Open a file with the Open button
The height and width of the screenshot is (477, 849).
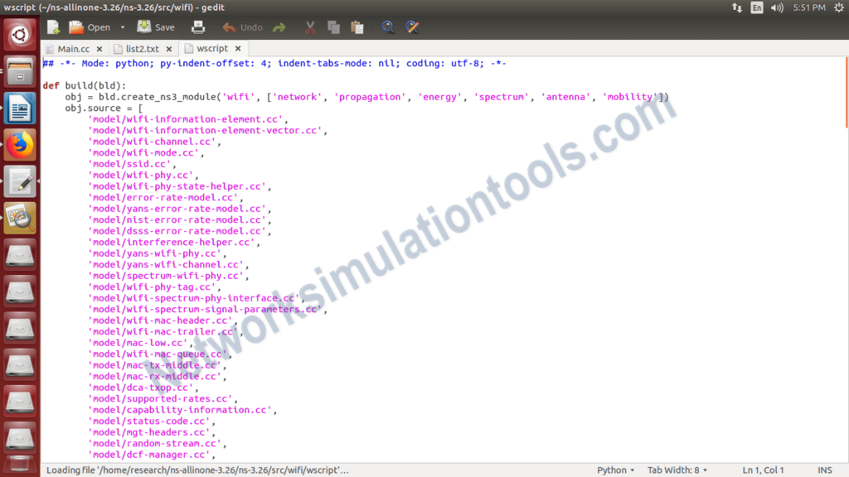[91, 26]
